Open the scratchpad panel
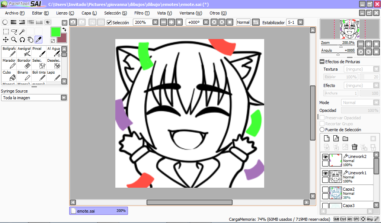Image resolution: width=381 pixels, height=223 pixels. tap(48, 22)
